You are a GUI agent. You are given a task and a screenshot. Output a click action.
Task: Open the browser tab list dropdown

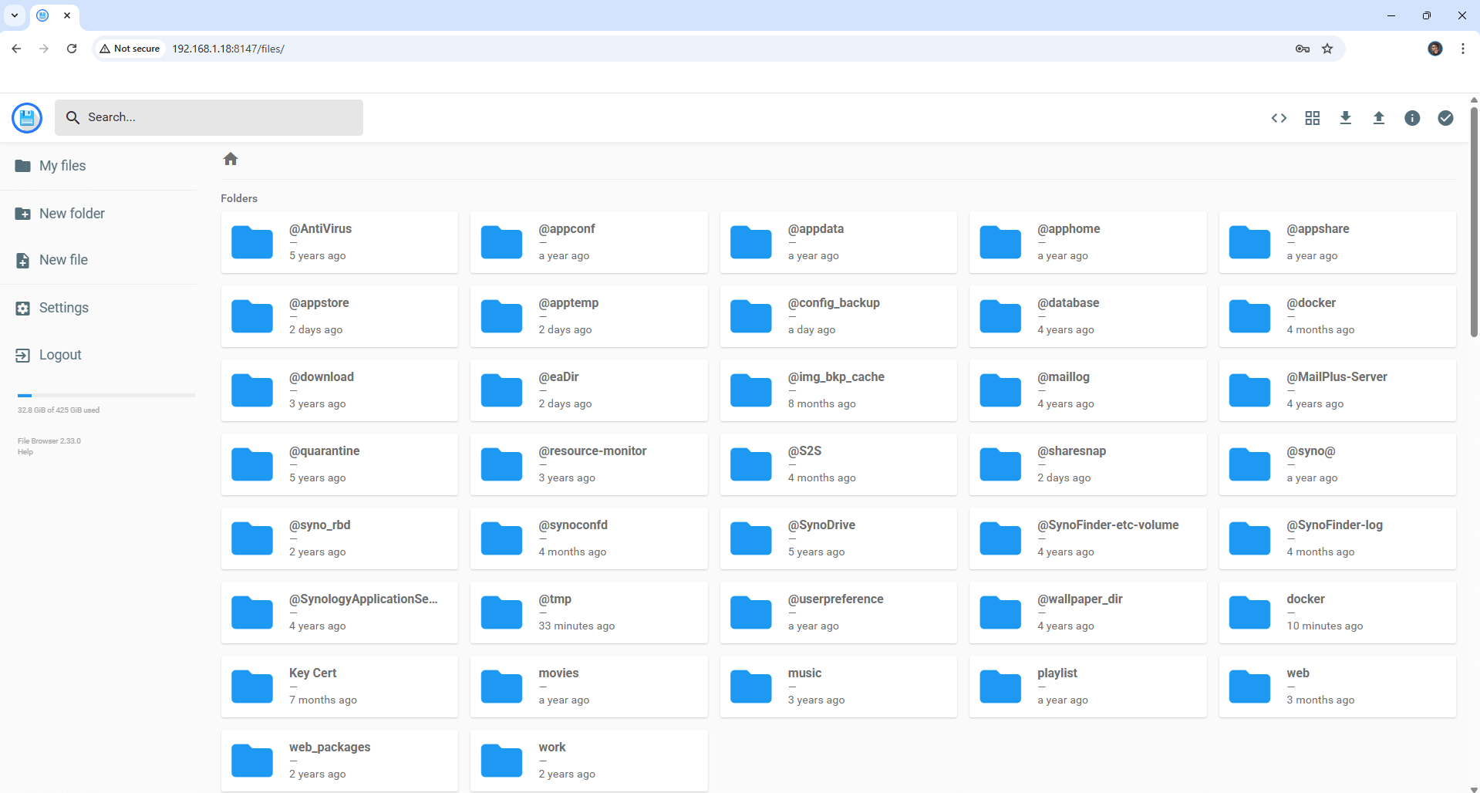[x=15, y=15]
